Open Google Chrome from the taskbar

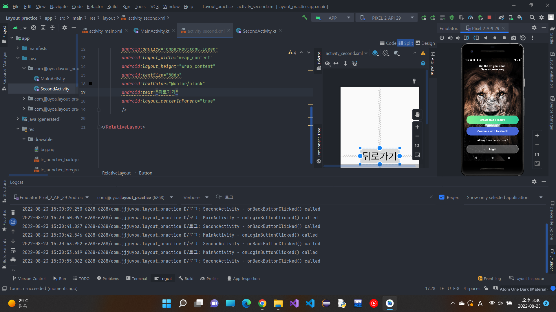[x=262, y=303]
